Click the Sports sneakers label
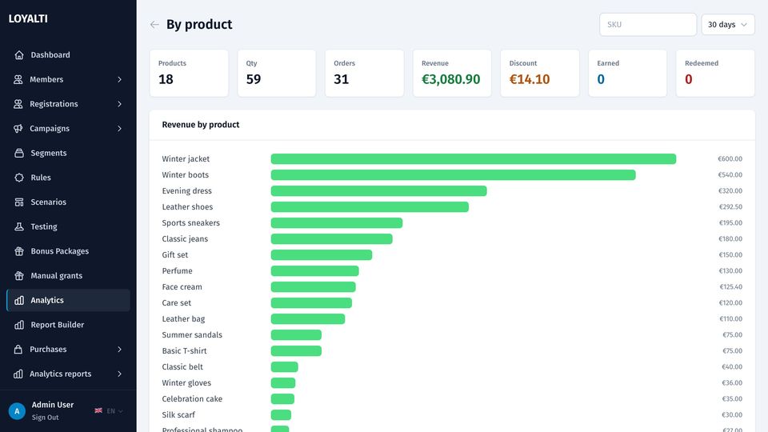The height and width of the screenshot is (432, 768). point(190,223)
